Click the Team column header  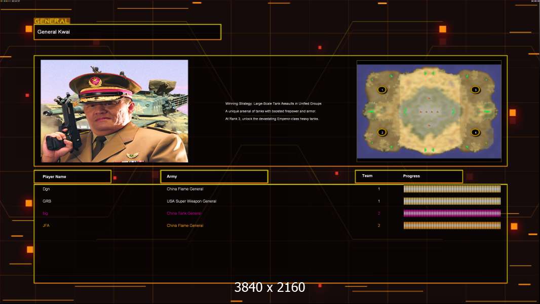coord(367,176)
